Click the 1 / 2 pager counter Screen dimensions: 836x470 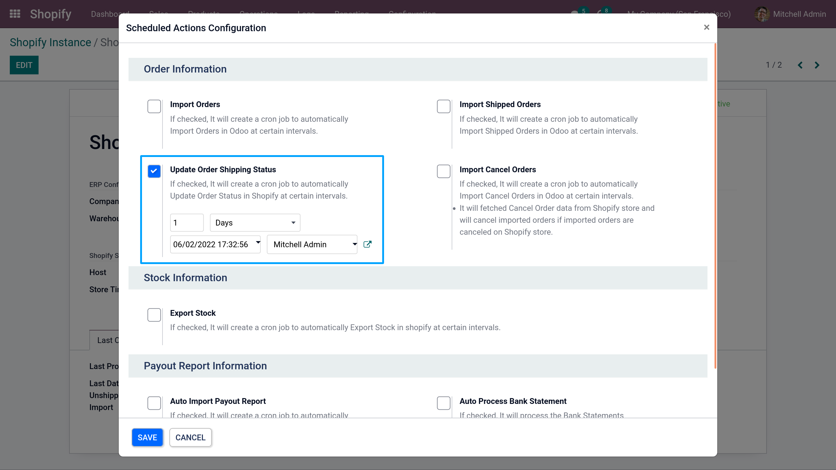[x=774, y=65]
